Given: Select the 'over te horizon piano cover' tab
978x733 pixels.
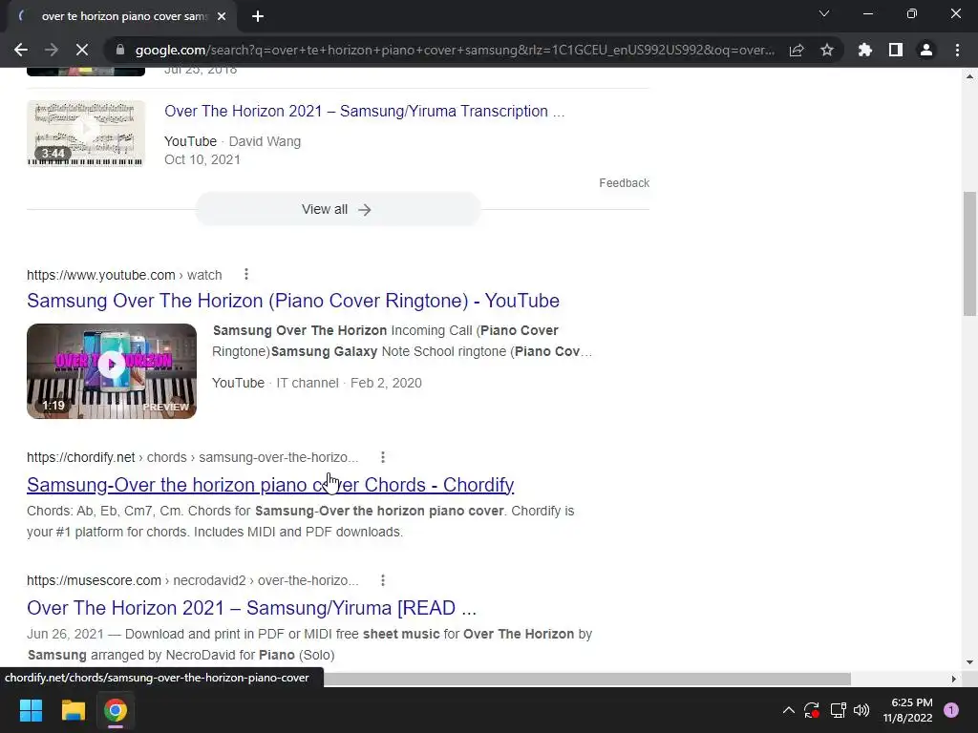Looking at the screenshot, I should pos(123,17).
